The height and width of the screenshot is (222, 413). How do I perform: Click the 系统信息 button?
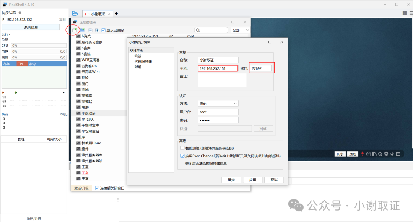click(31, 27)
